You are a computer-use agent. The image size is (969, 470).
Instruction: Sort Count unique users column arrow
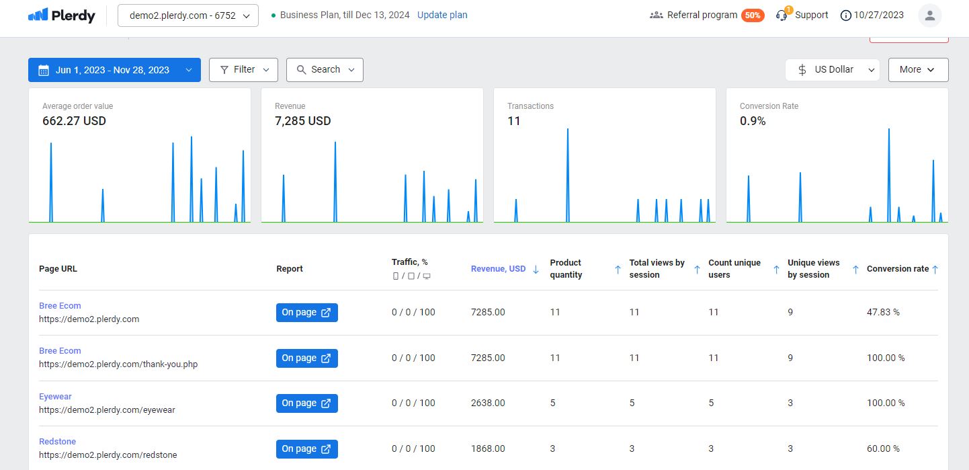pyautogui.click(x=776, y=269)
